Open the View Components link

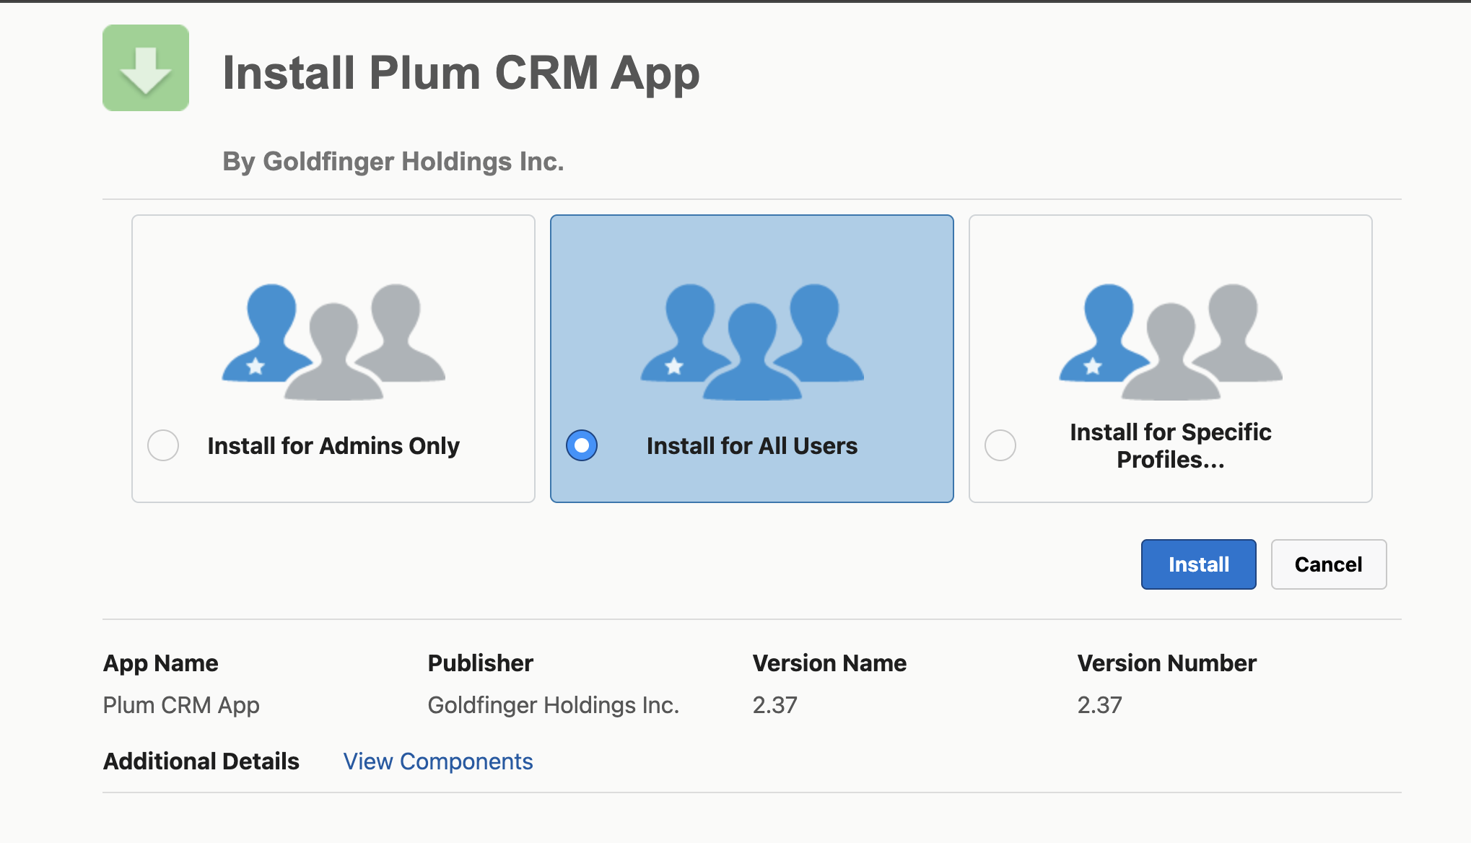click(x=438, y=761)
